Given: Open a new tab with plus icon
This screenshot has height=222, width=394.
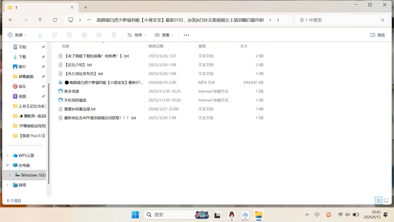Looking at the screenshot, I should [85, 7].
